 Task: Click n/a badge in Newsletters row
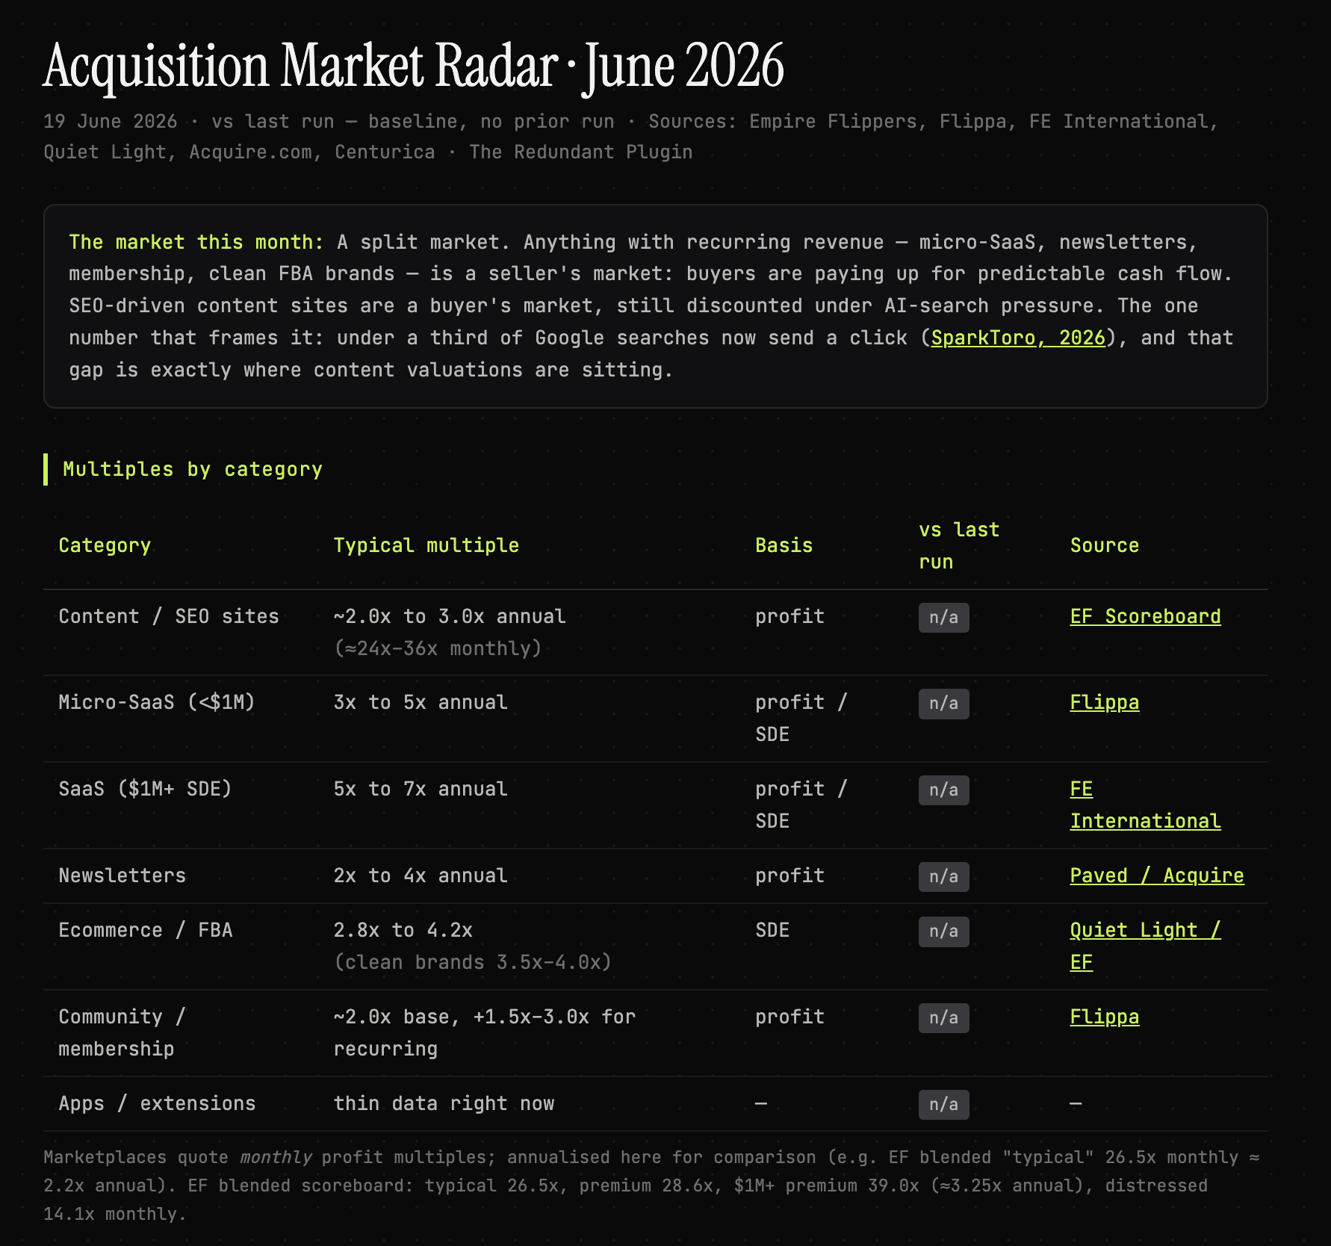[x=944, y=877]
